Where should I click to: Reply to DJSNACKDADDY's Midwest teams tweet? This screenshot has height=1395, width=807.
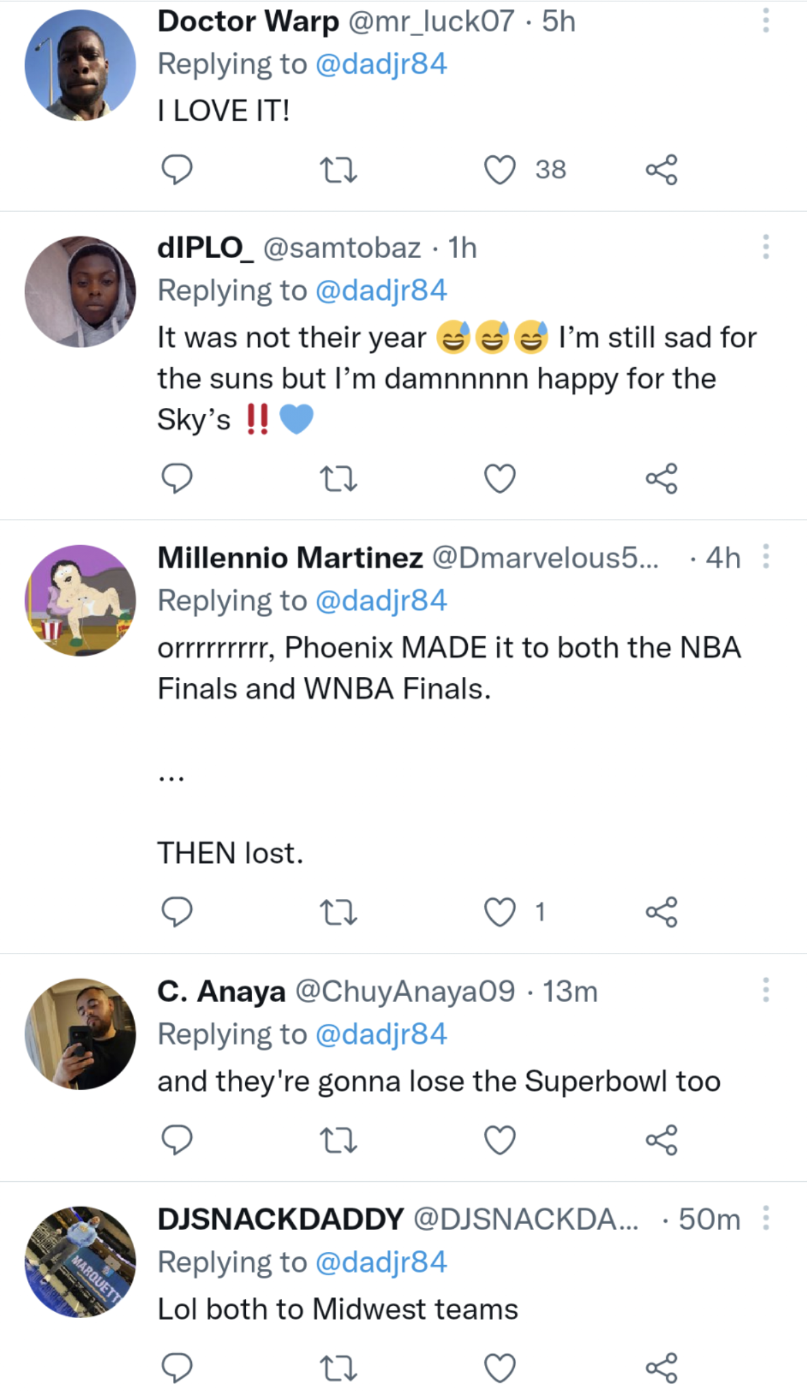coord(176,1367)
